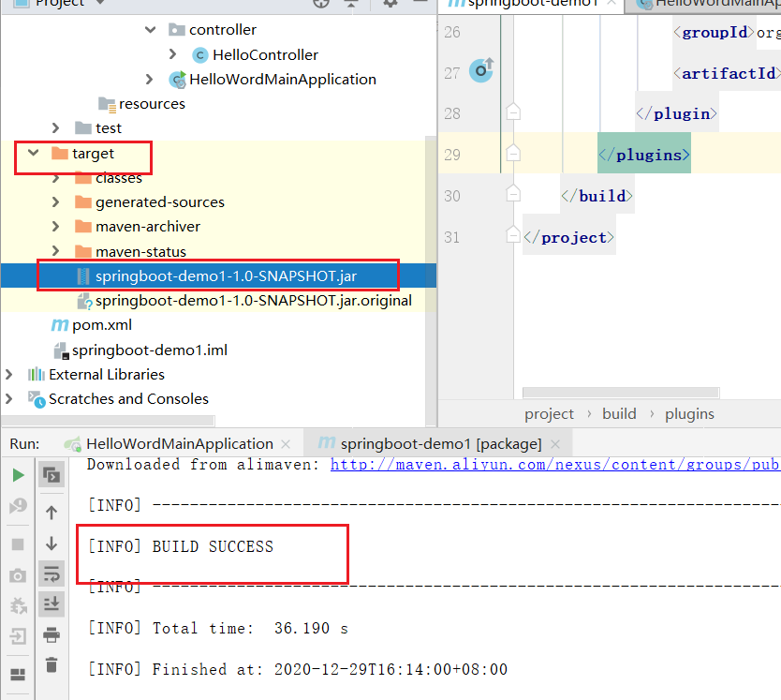The image size is (781, 700).
Task: Click the grey rerun icon below Run button
Action: pyautogui.click(x=18, y=506)
